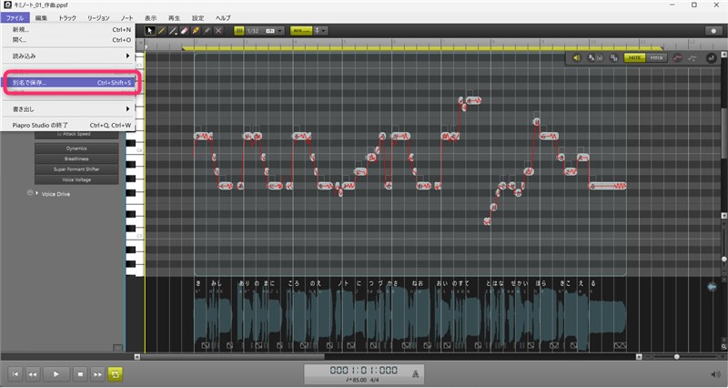This screenshot has height=388, width=728.
Task: Click the horizontal scrollbar left arrow
Action: (x=137, y=357)
